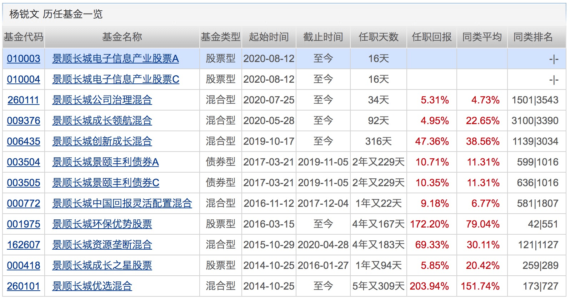Open fund code link 003504
This screenshot has width=570, height=301.
24,162
